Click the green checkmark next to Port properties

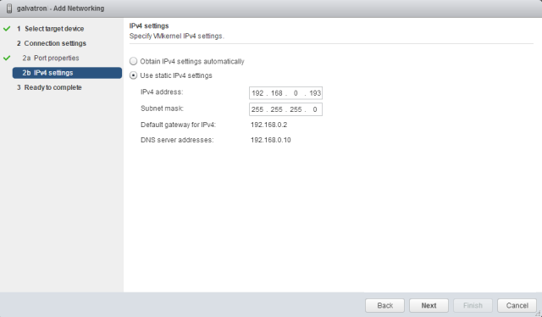(7, 58)
